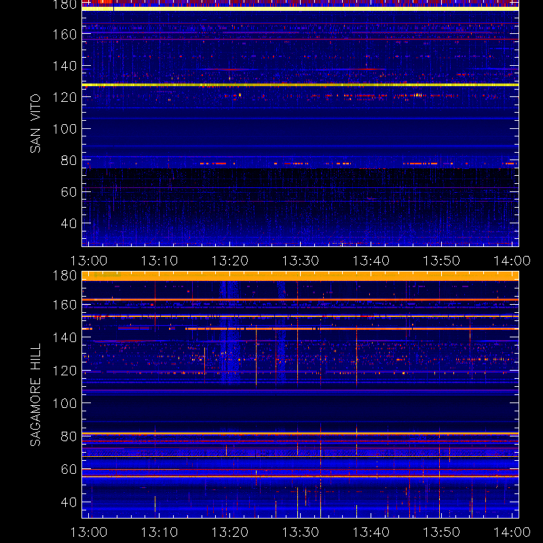Click 14:00 time label under SAGAMORE HILL plot
Screen dimensions: 543x543
coord(512,532)
